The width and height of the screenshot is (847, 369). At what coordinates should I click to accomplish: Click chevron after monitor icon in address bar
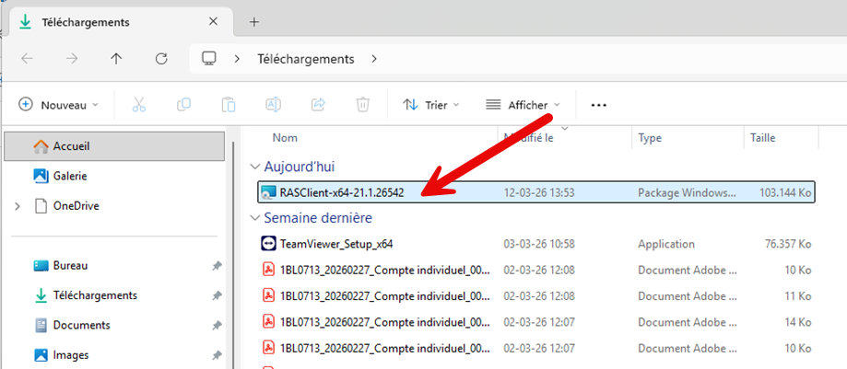(237, 59)
